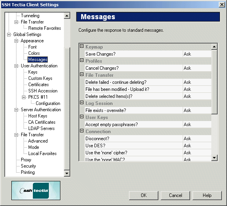Click the up arrow of the messages list scrollbar

(x=214, y=47)
